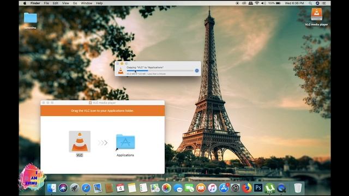
Task: Open FaceTime in the Dock
Action: coord(189,188)
